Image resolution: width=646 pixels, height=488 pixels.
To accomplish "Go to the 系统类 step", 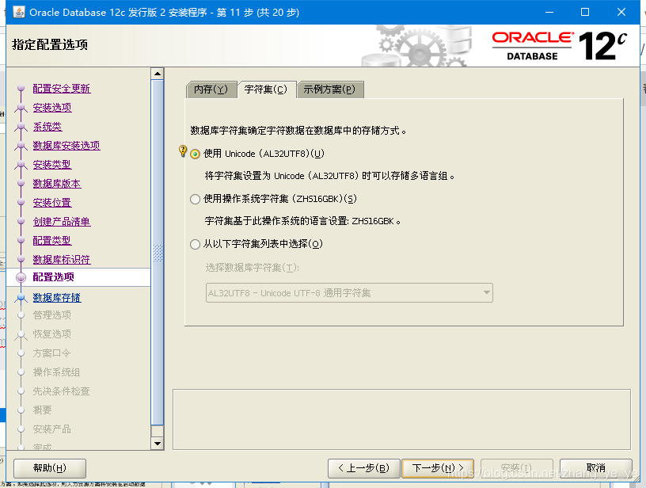I will click(47, 127).
